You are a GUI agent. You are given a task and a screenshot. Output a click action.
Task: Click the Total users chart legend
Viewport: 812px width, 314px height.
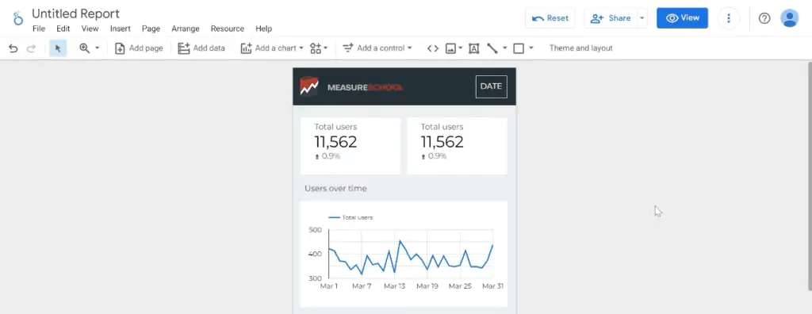[x=351, y=217]
